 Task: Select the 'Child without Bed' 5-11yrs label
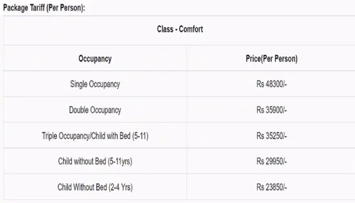[82, 161]
